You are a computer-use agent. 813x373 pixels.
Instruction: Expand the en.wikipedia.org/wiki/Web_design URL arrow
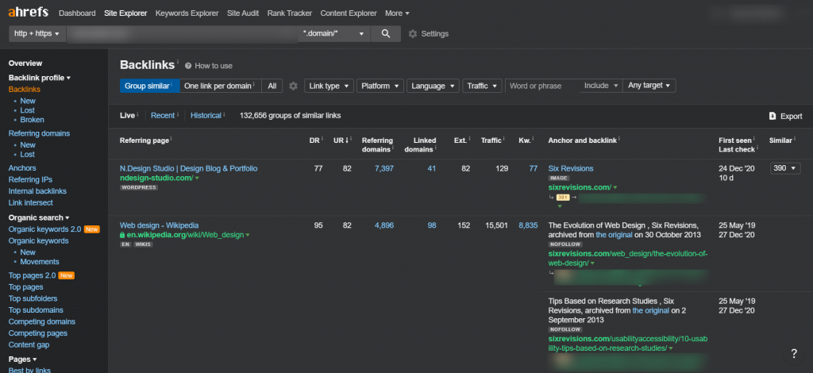tap(248, 235)
